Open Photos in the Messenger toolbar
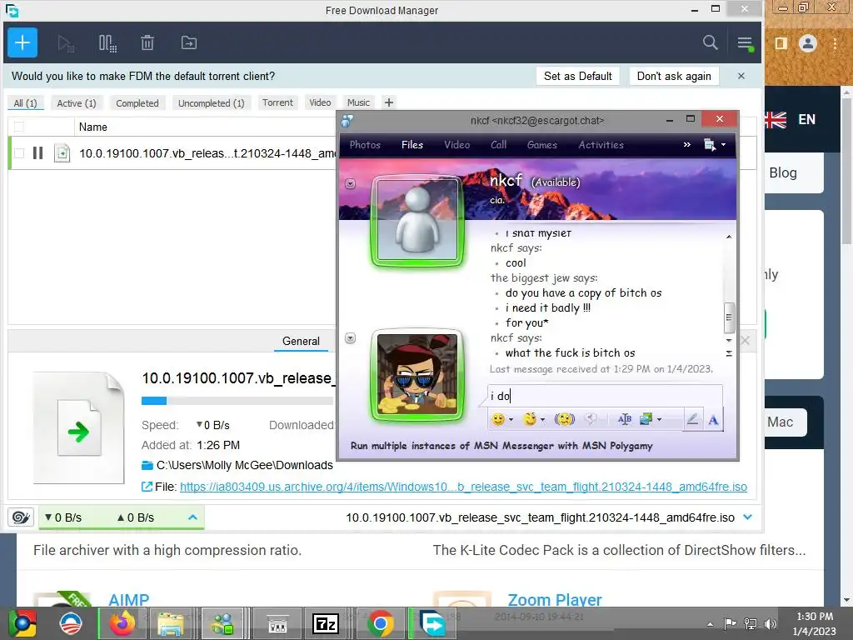 click(365, 145)
